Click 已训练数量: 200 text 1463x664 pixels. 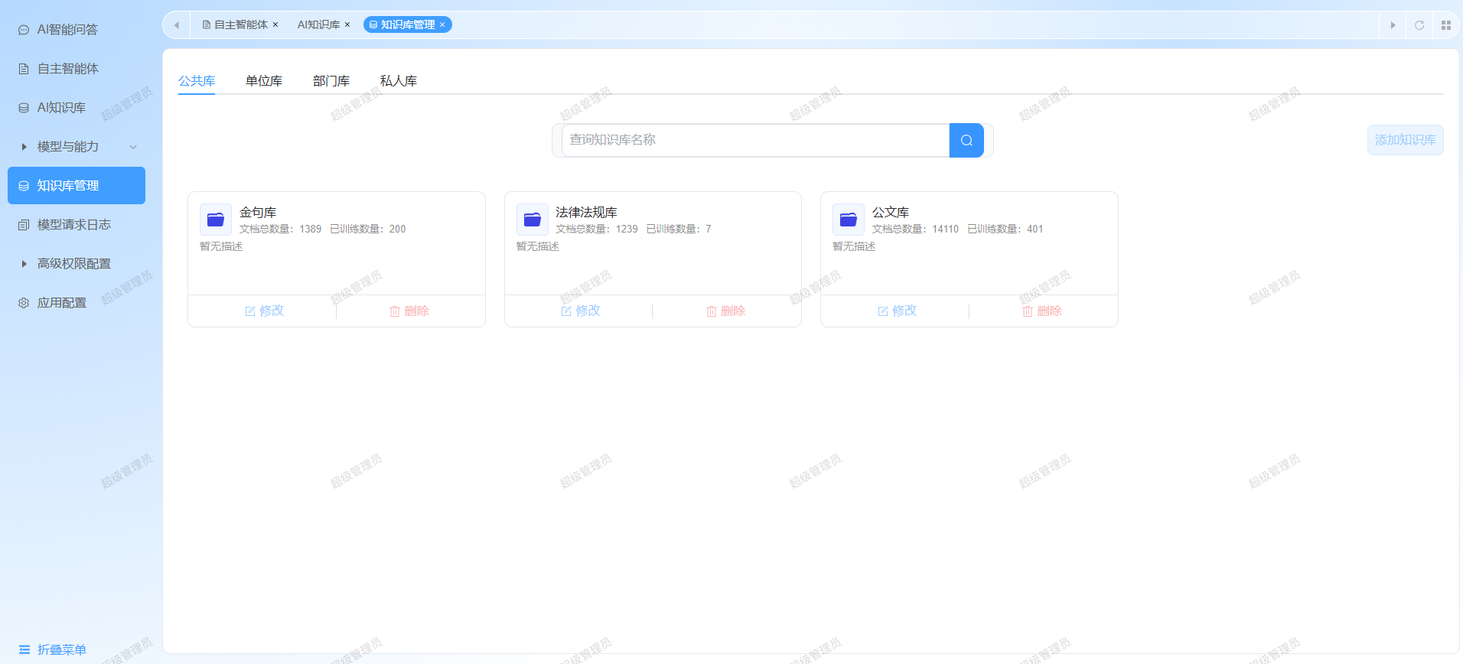coord(367,229)
